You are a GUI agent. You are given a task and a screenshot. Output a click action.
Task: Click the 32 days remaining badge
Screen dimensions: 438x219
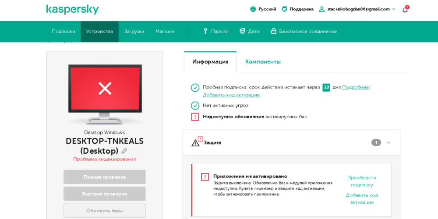326,88
